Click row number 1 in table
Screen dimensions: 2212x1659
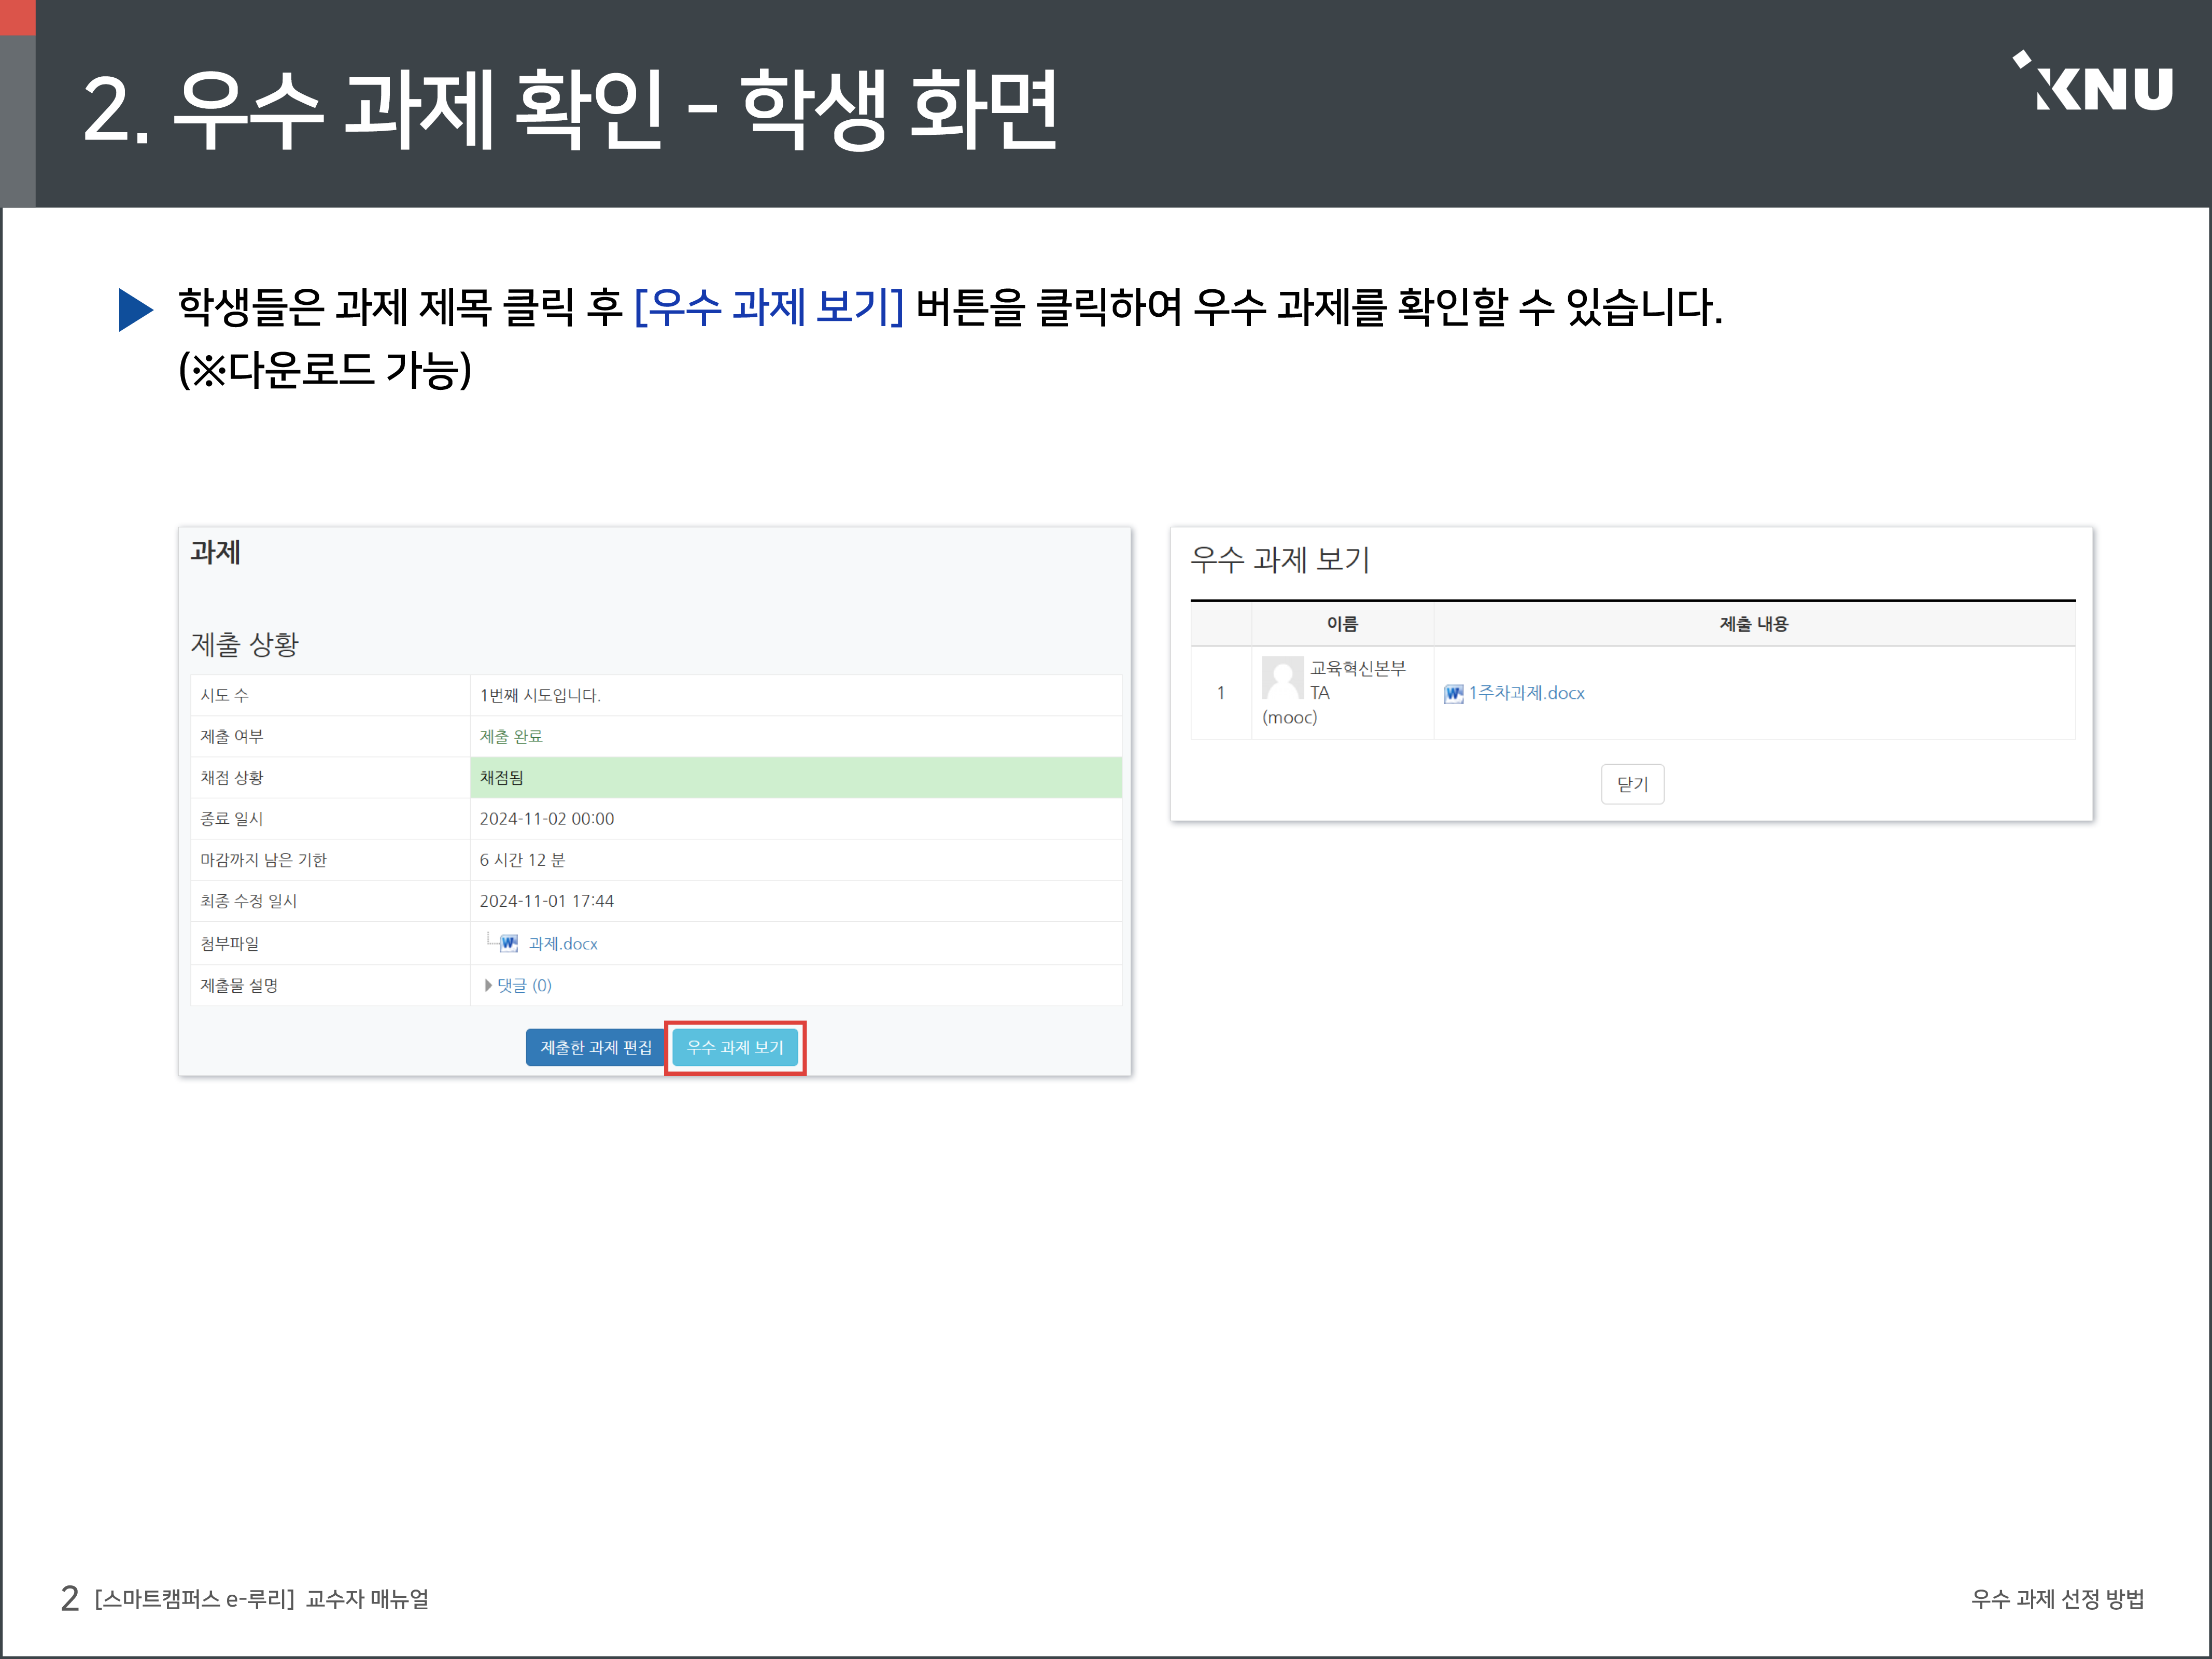1220,693
